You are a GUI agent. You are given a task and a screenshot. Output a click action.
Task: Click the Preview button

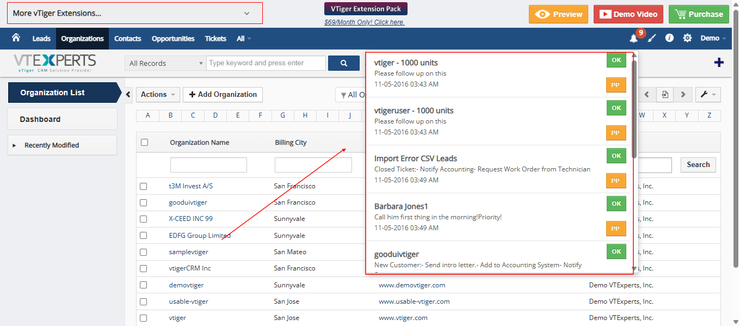click(x=559, y=14)
